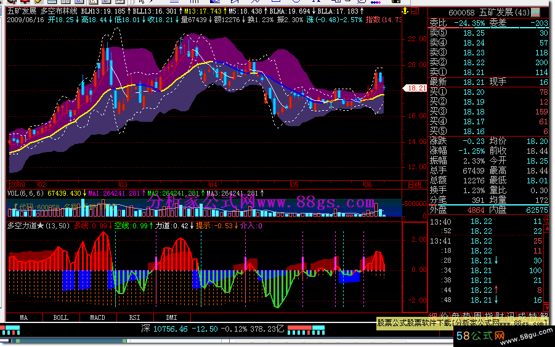Select the 卖③ 18.23 ask row

(488, 53)
